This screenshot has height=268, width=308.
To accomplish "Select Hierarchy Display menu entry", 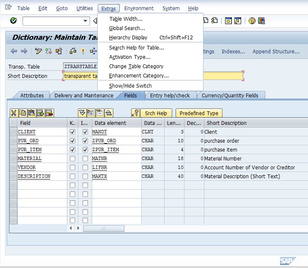I will 150,37.
